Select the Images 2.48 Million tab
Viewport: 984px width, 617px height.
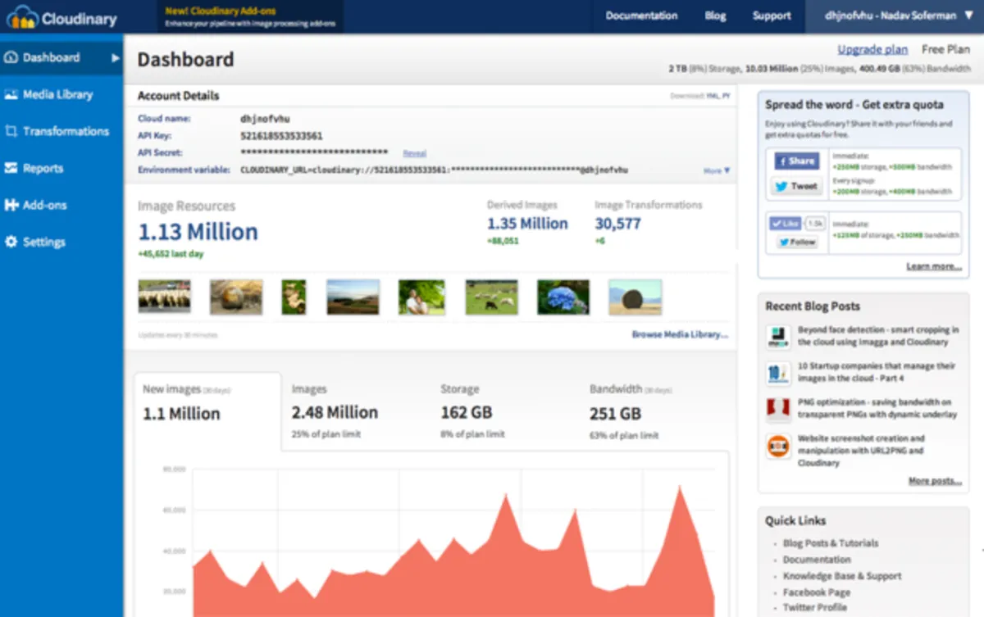pyautogui.click(x=335, y=411)
